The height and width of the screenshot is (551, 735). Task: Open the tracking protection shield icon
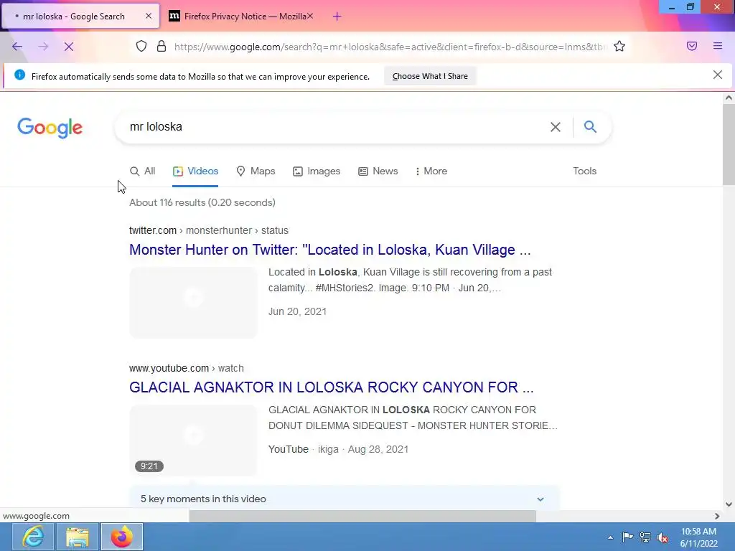pos(141,46)
